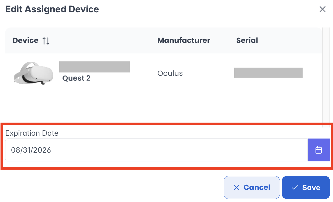Sort the table by Device column
This screenshot has height=202, width=333.
46,41
